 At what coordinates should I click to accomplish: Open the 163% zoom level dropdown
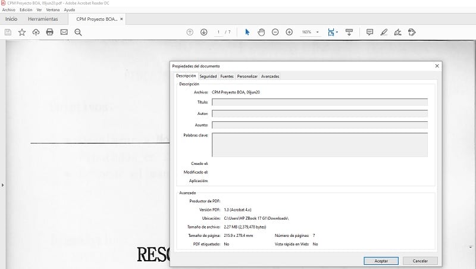click(x=311, y=32)
